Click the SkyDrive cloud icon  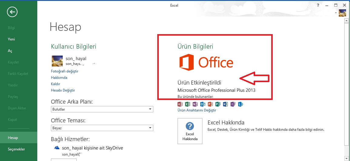point(57,148)
